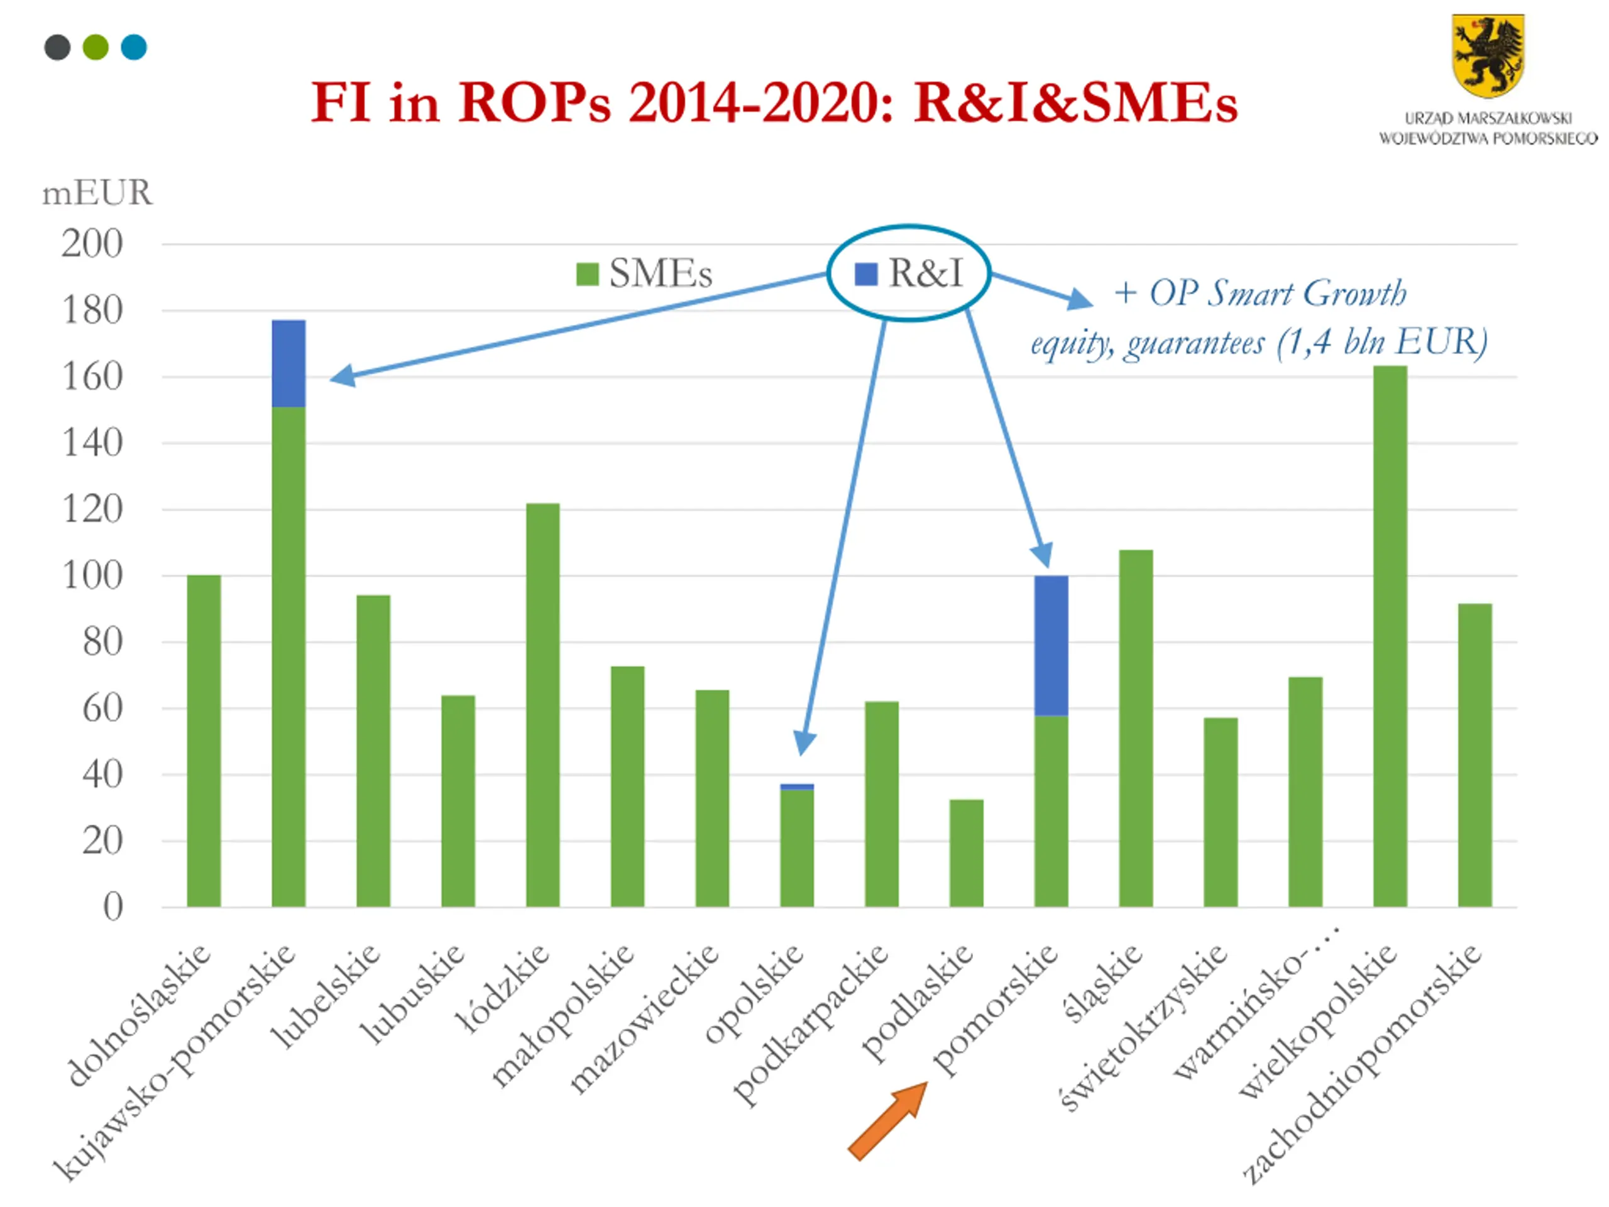Click the zachodniopomorskie axis label
1609x1207 pixels.
1361,1064
